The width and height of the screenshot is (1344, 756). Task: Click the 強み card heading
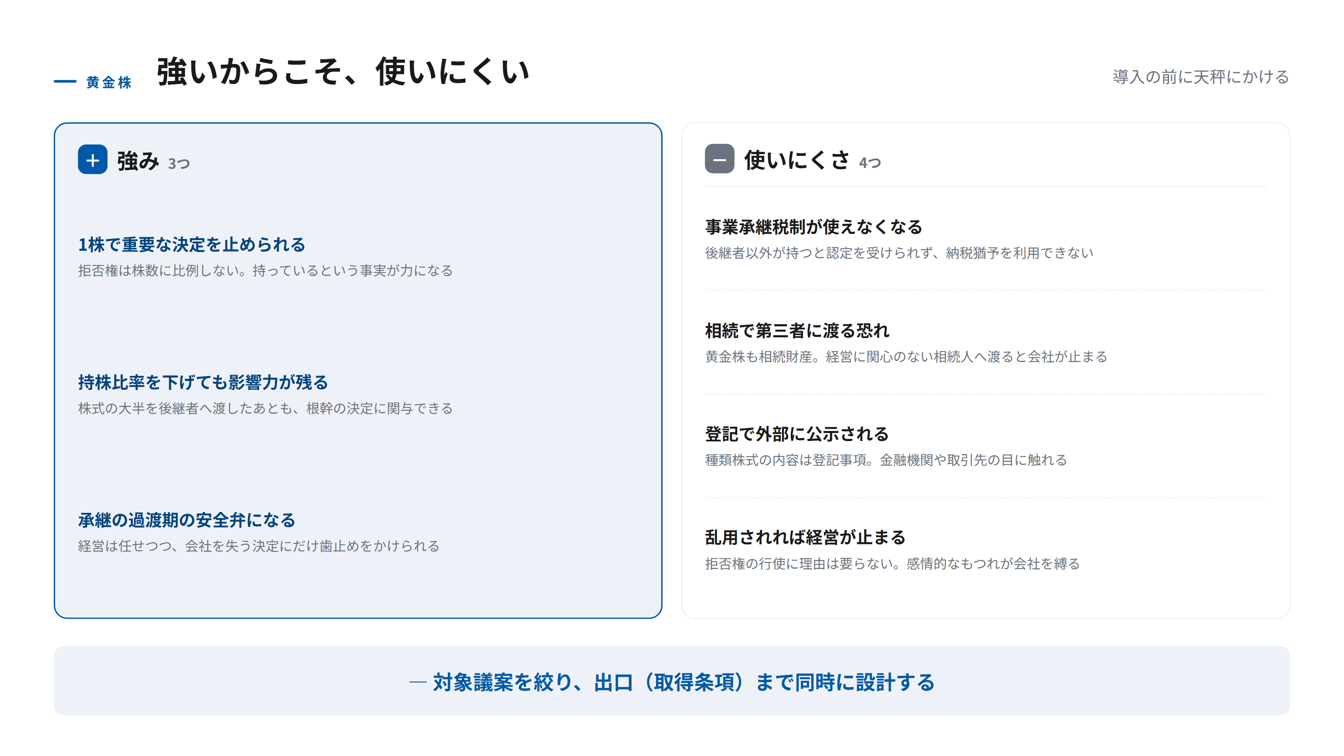pyautogui.click(x=138, y=161)
